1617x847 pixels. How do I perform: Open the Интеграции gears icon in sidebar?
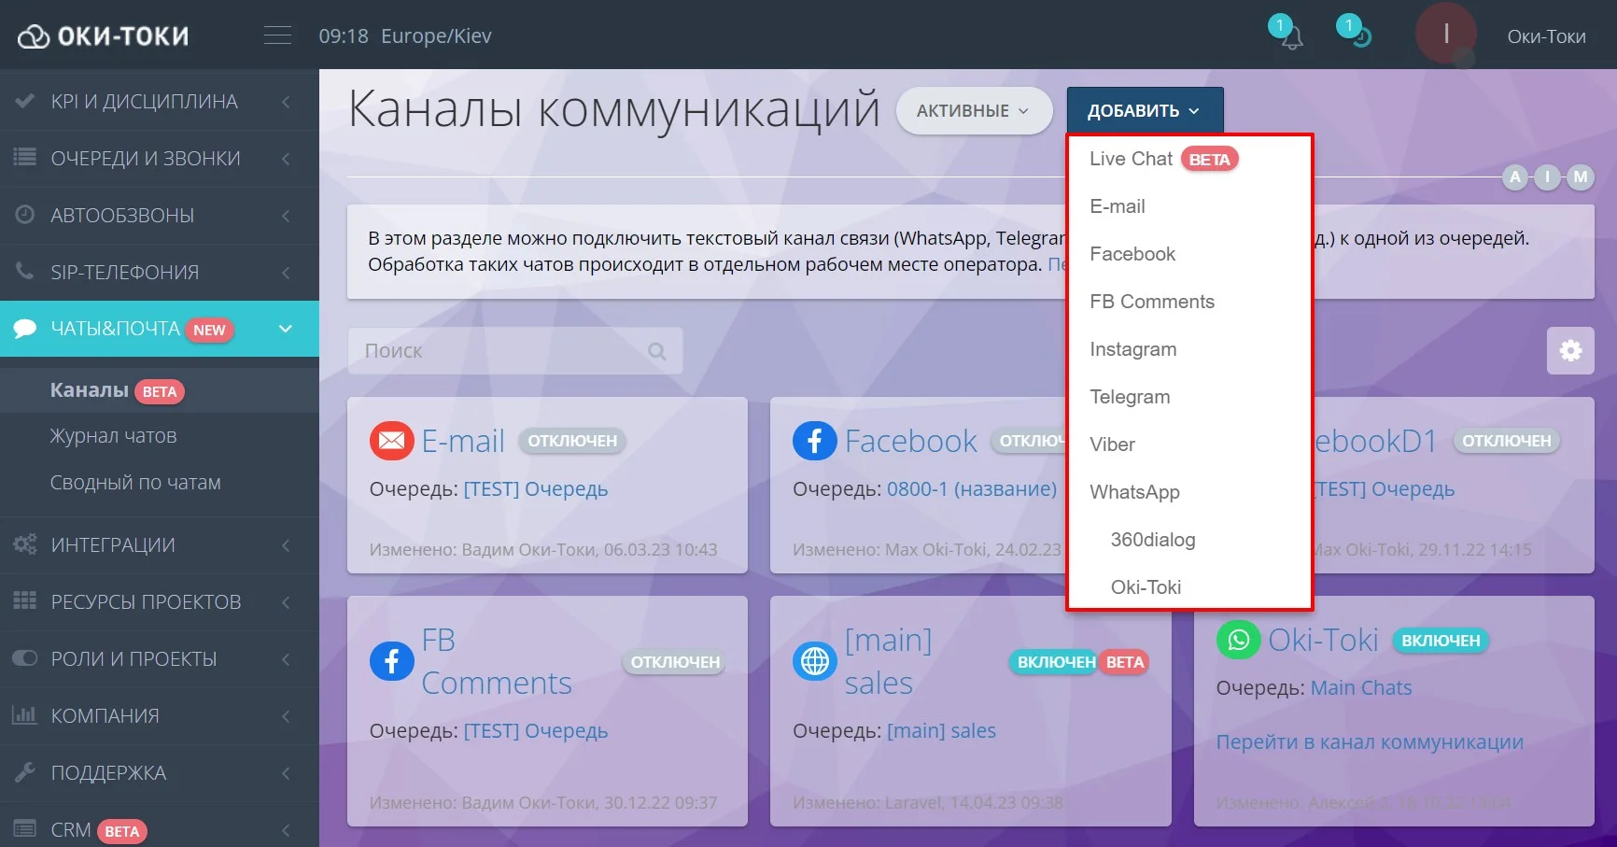pyautogui.click(x=25, y=544)
